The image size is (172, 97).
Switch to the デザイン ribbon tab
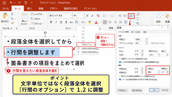pos(53,8)
